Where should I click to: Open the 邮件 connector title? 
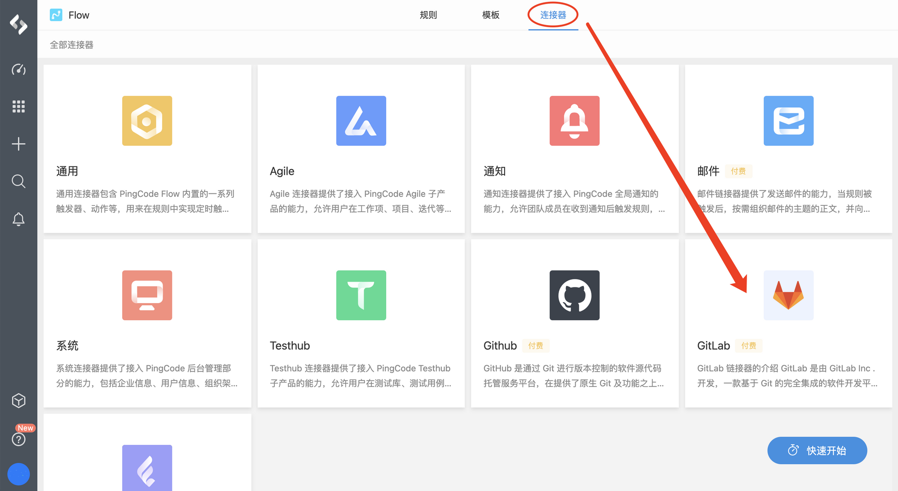pyautogui.click(x=709, y=171)
